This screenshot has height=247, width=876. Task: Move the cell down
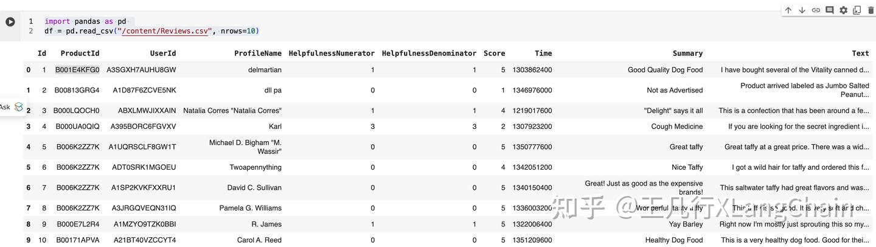coord(802,10)
